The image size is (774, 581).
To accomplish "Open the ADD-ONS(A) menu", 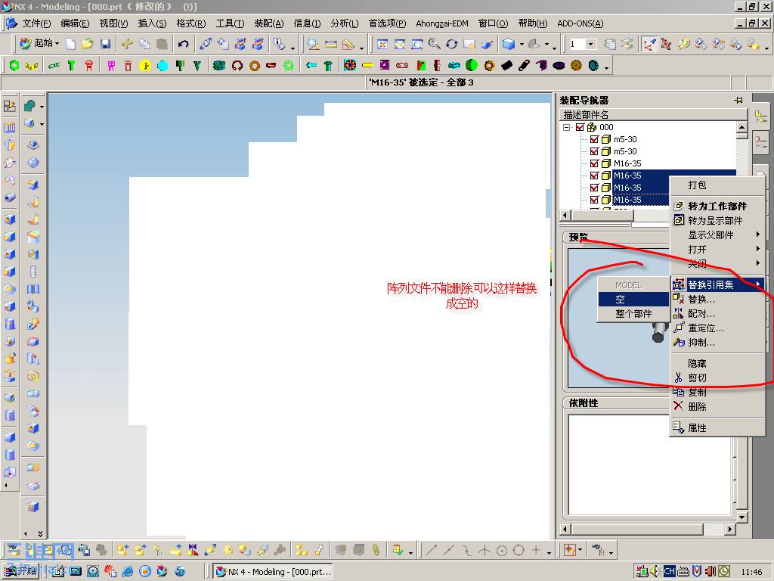I will pyautogui.click(x=580, y=23).
